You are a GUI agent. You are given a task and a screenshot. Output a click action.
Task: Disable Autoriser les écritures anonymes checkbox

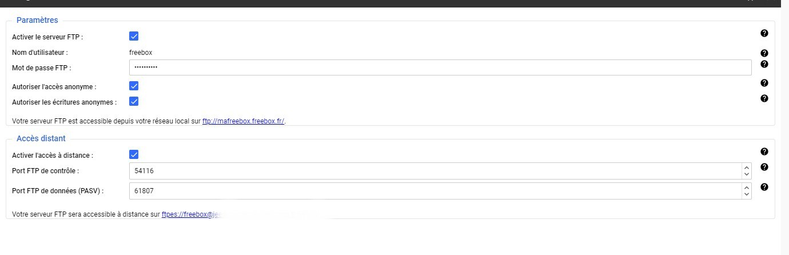click(x=134, y=102)
